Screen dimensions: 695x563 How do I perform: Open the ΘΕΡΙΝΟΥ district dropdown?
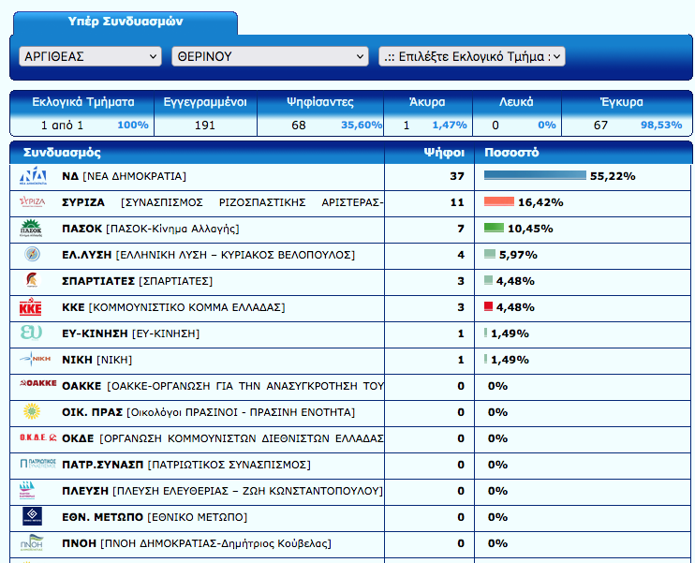[270, 57]
